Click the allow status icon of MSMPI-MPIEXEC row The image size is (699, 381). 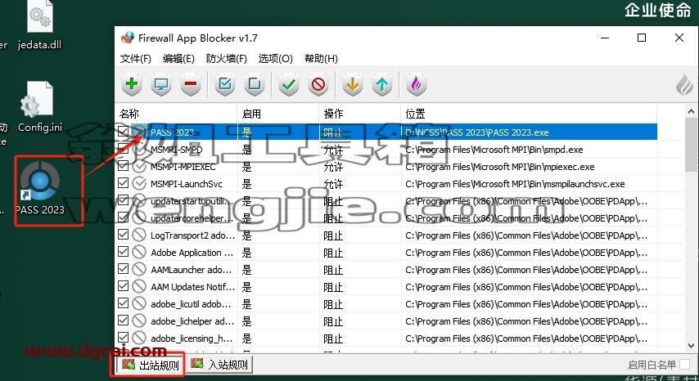(x=139, y=167)
